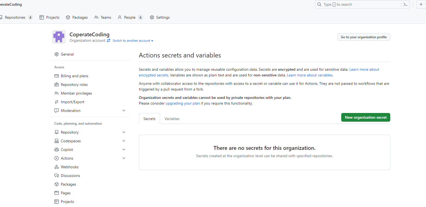This screenshot has height=207, width=426.
Task: Open the Teams tab
Action: pos(103,17)
